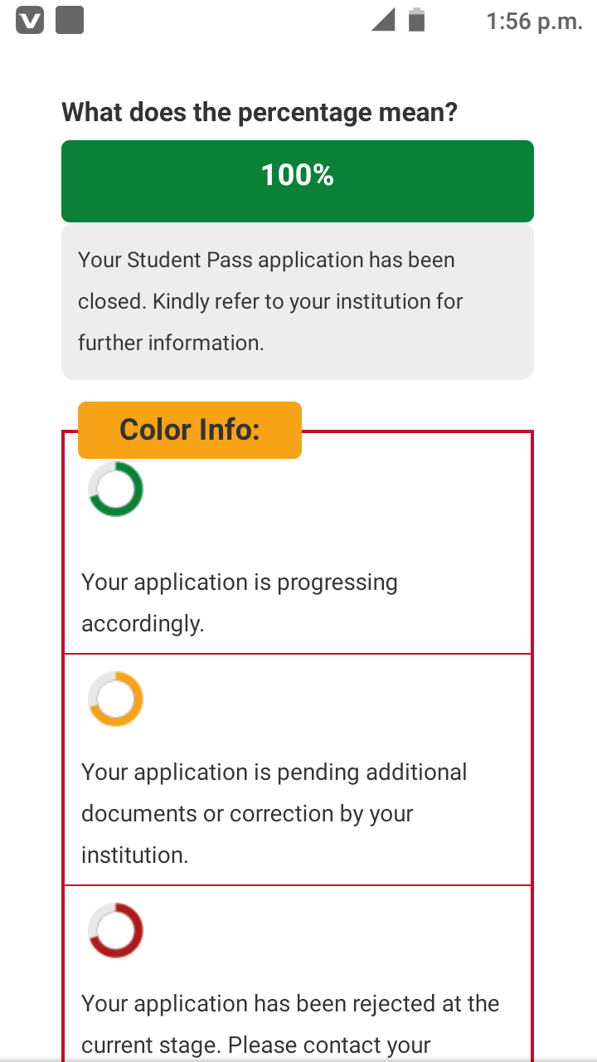The image size is (597, 1062).
Task: Tap the V app notification icon
Action: [x=30, y=21]
